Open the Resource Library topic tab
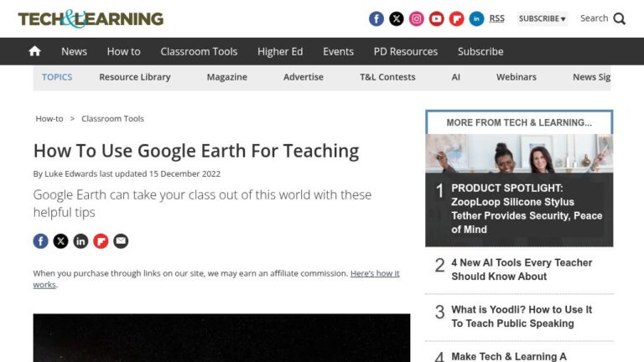644x362 pixels. coord(134,77)
